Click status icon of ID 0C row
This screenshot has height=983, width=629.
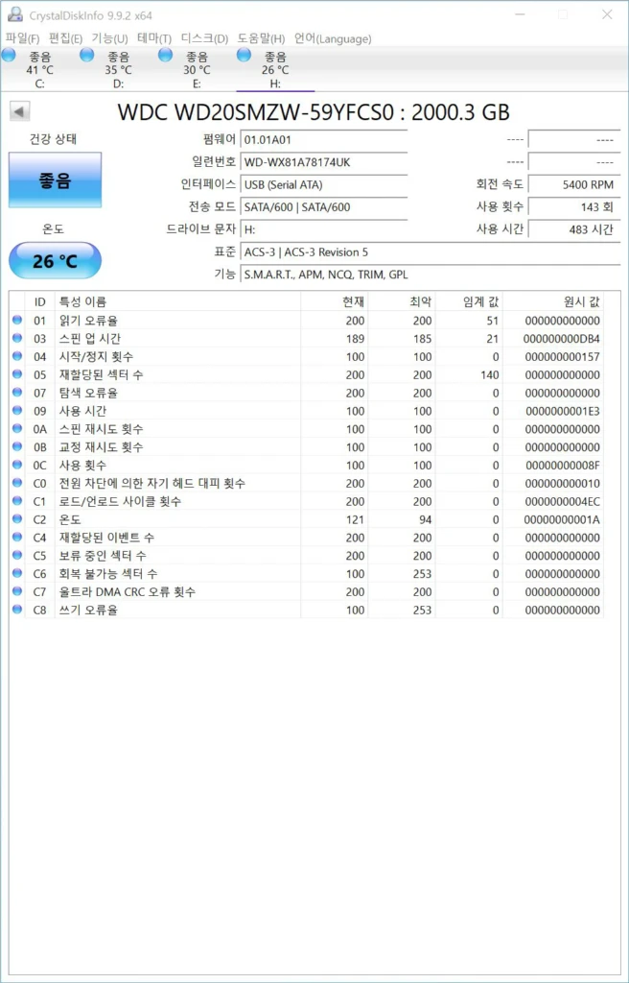tap(16, 466)
